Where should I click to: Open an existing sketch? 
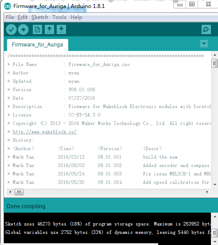49,29
